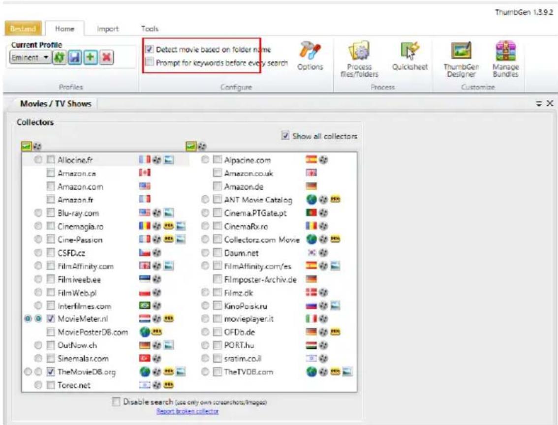Tick the TheTVDB.com collector checkbox
Screen dimensions: 558x425
pos(217,372)
